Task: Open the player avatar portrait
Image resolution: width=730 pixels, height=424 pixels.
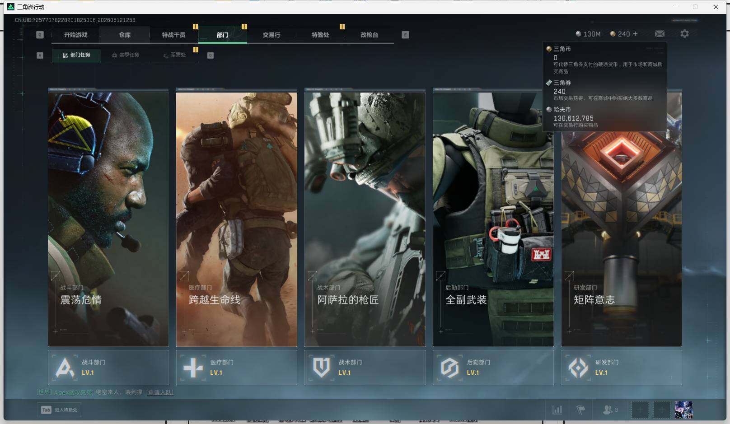Action: (x=683, y=410)
